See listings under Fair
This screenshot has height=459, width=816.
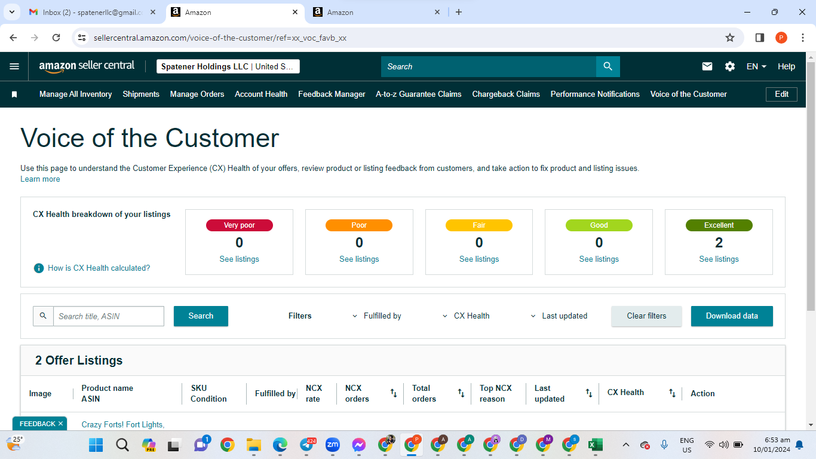(x=479, y=259)
